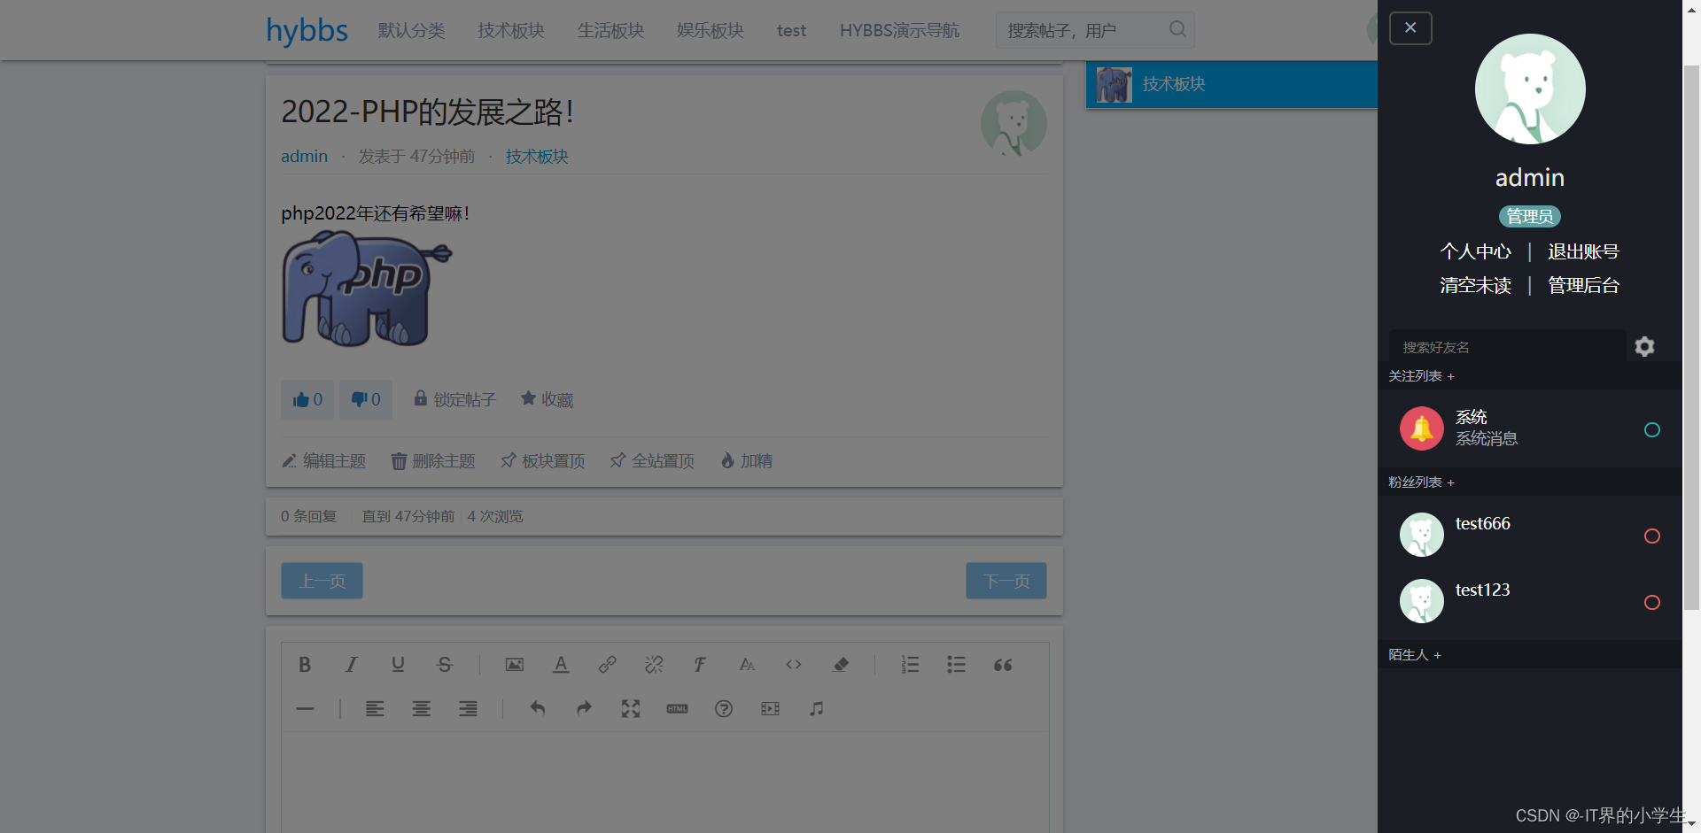Toggle italic formatting in the editor
This screenshot has width=1701, height=833.
click(352, 665)
